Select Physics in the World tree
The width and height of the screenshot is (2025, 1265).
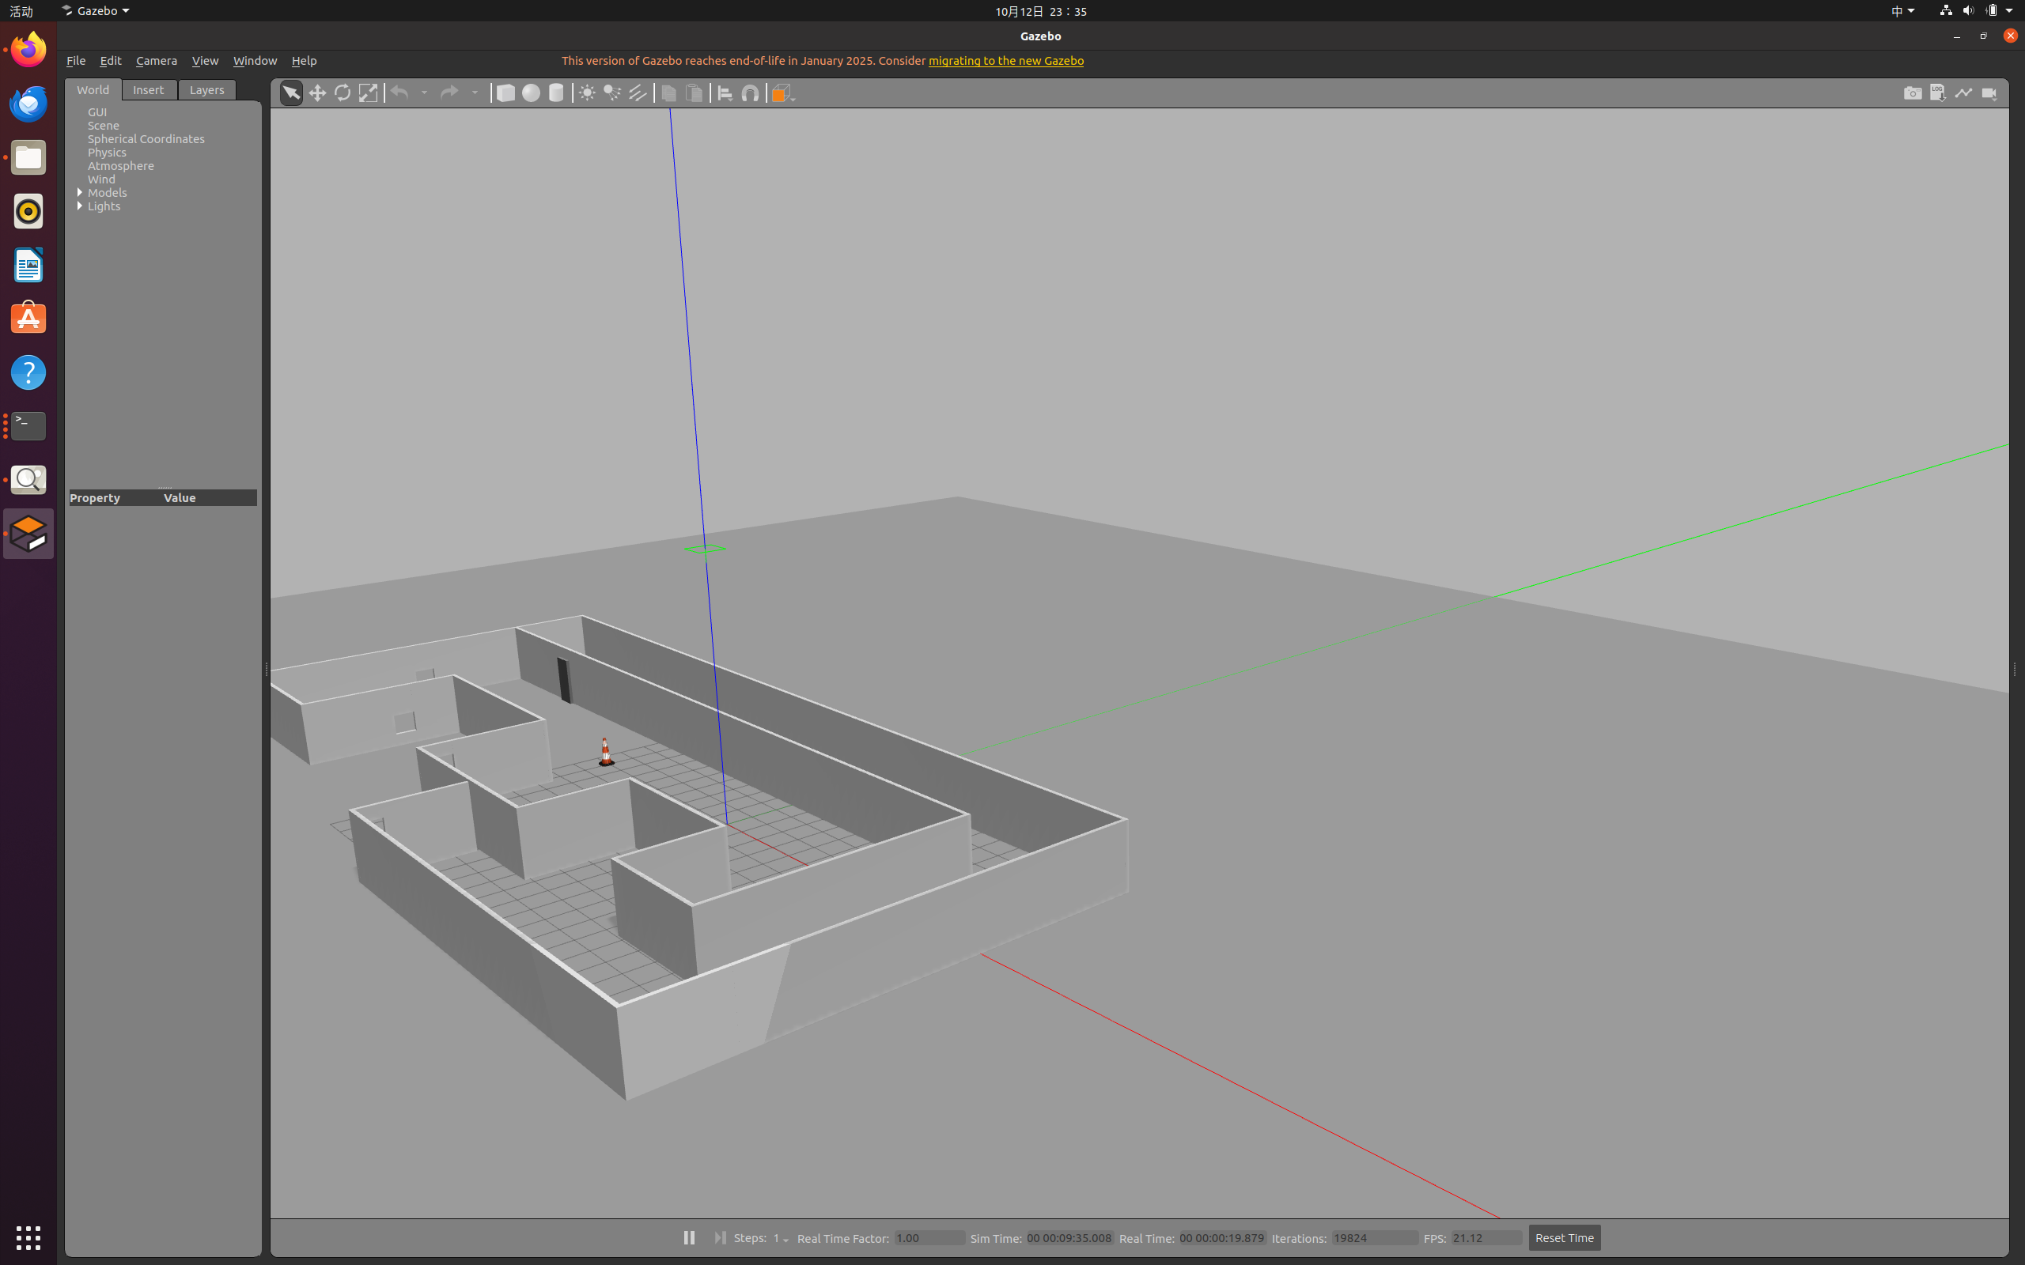pyautogui.click(x=107, y=153)
